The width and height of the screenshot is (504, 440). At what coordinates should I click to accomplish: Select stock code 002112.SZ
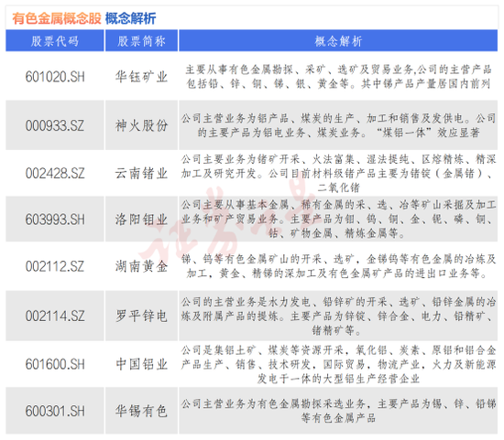[x=55, y=266]
